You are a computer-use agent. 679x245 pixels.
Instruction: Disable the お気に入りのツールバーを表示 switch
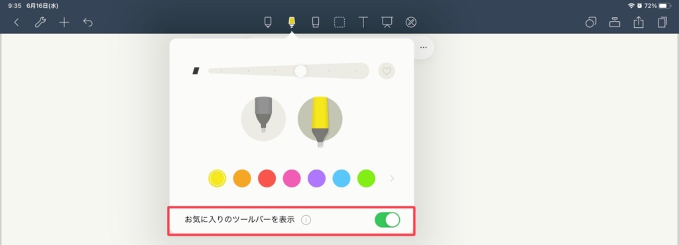point(387,220)
